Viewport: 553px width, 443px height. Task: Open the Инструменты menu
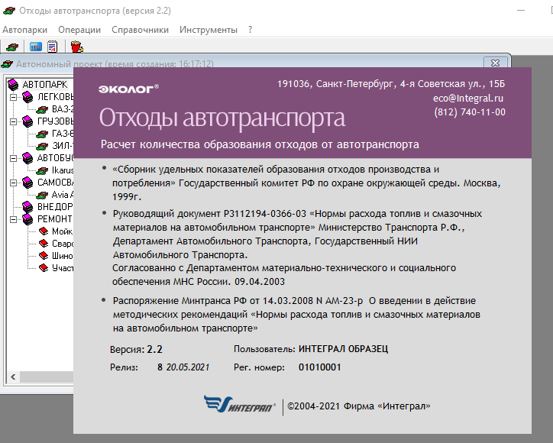(208, 30)
